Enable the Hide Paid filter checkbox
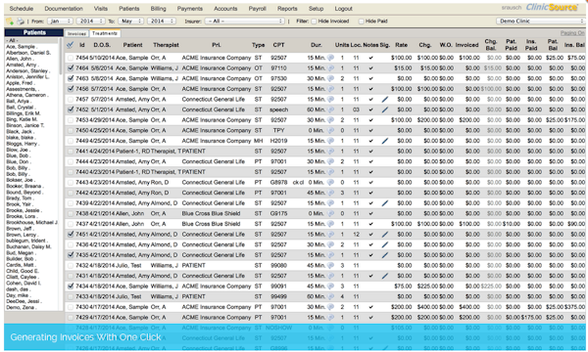588x352 pixels. 361,22
